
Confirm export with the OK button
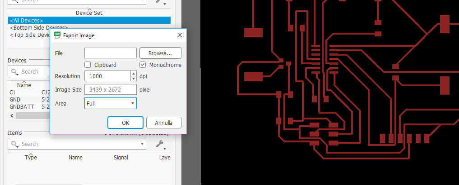pos(125,123)
